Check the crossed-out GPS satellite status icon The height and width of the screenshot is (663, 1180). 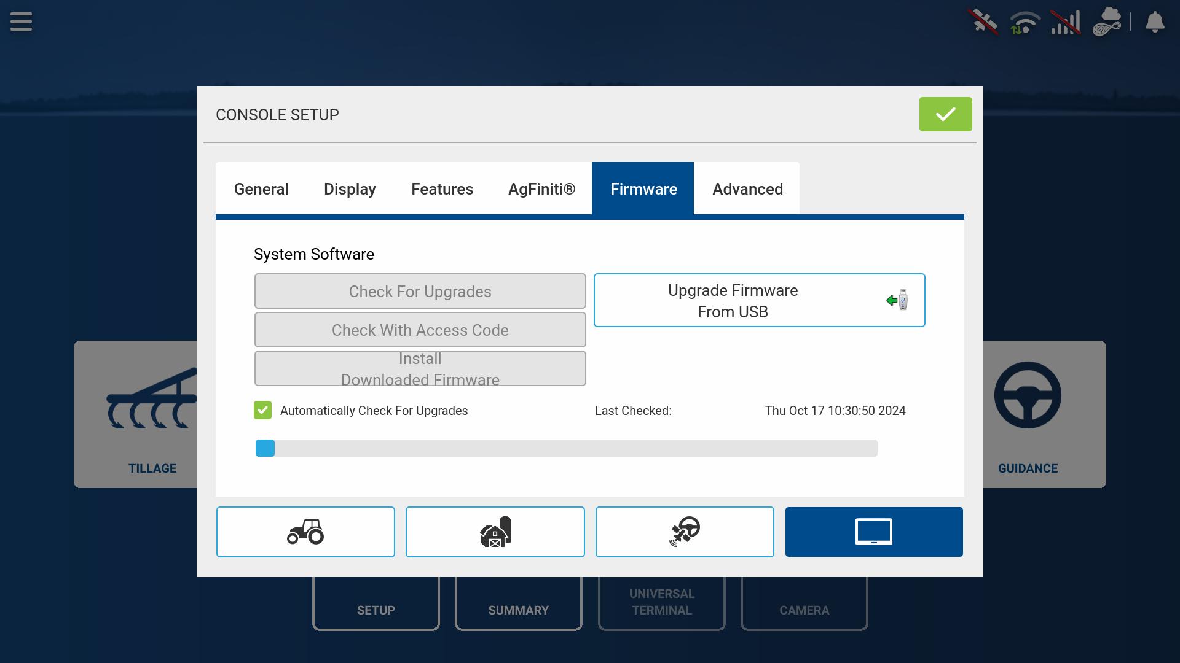point(983,22)
